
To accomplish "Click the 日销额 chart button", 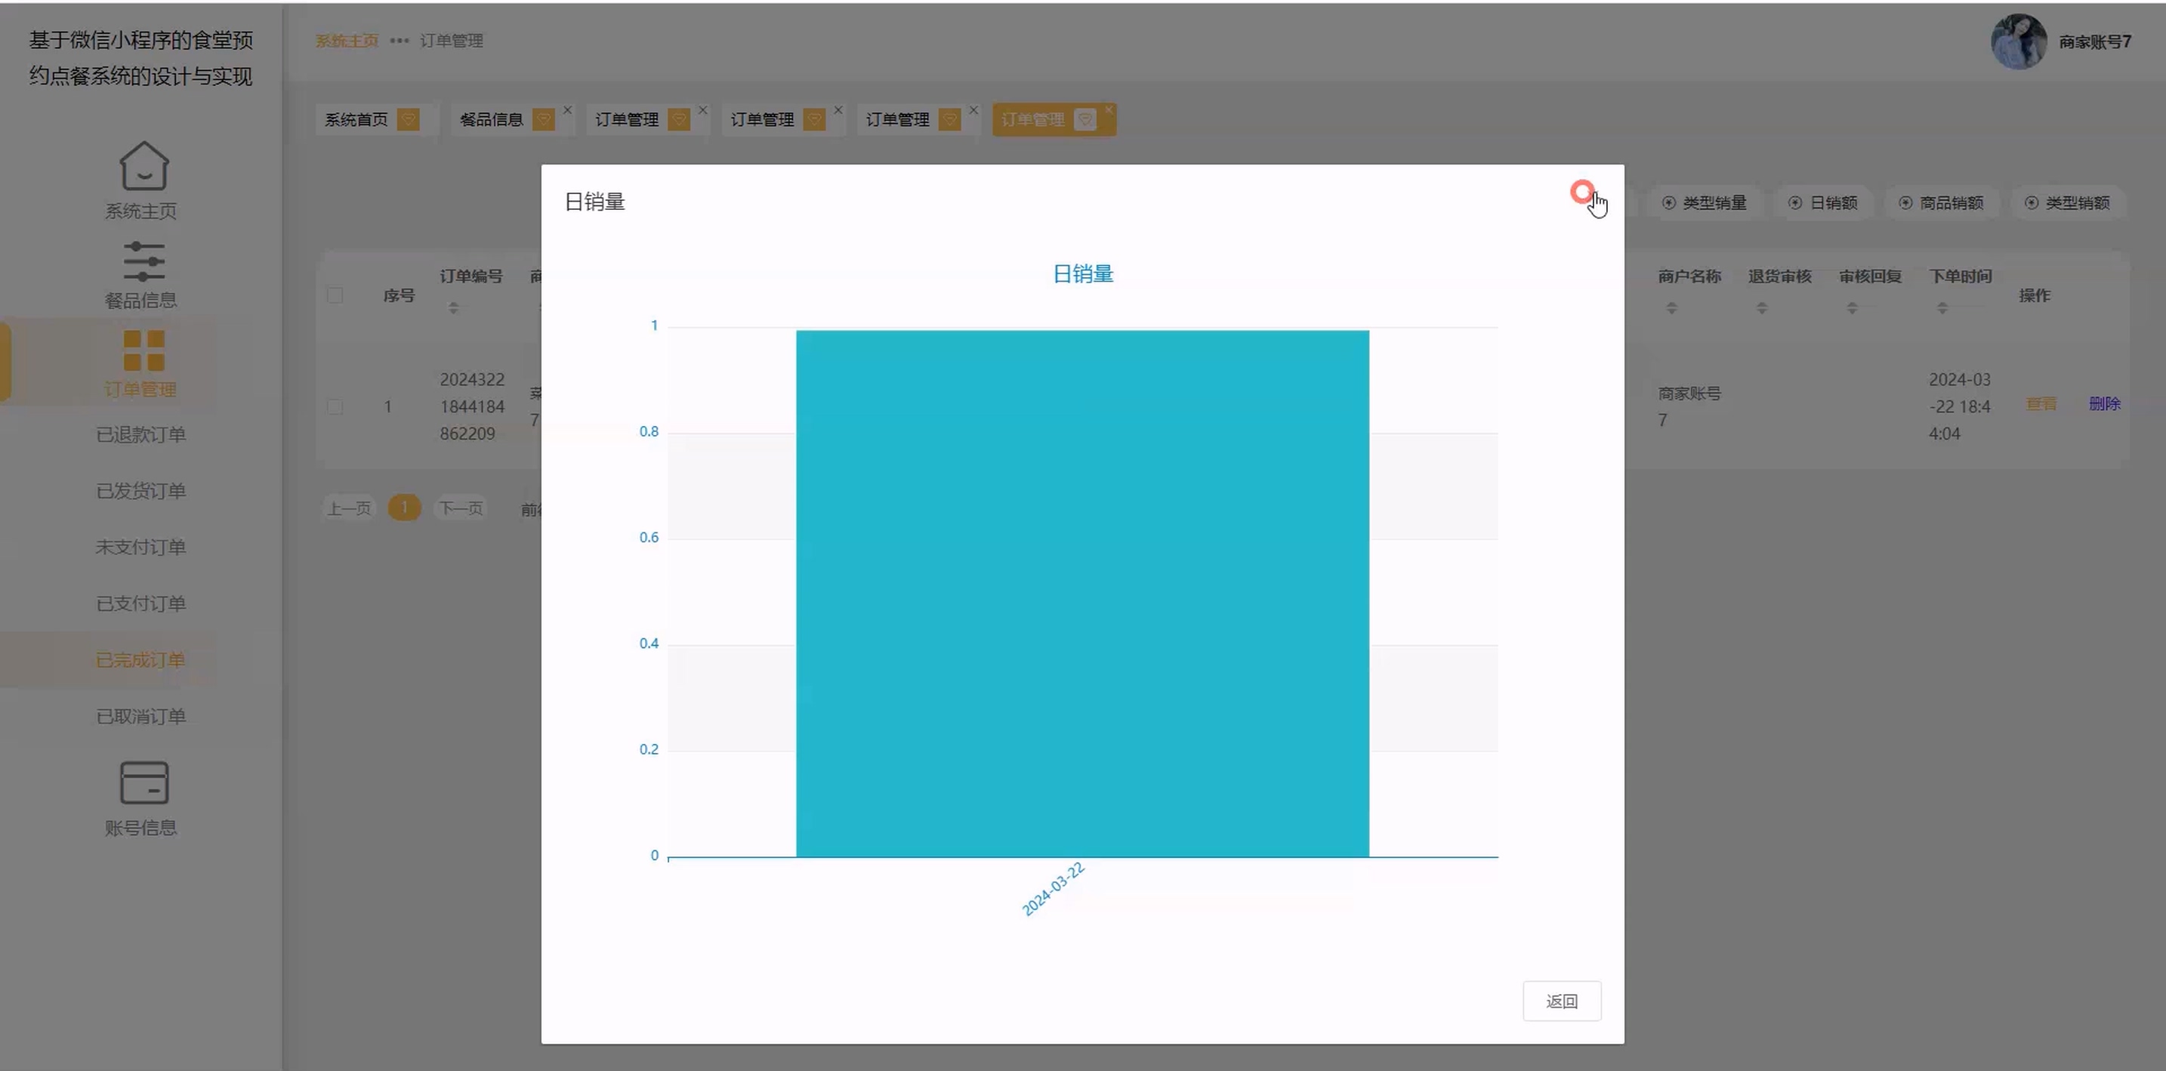I will coord(1823,202).
